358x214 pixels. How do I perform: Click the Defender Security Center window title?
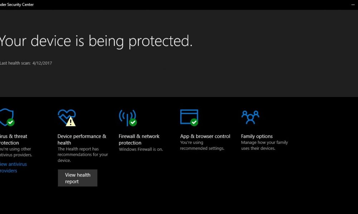click(x=17, y=5)
